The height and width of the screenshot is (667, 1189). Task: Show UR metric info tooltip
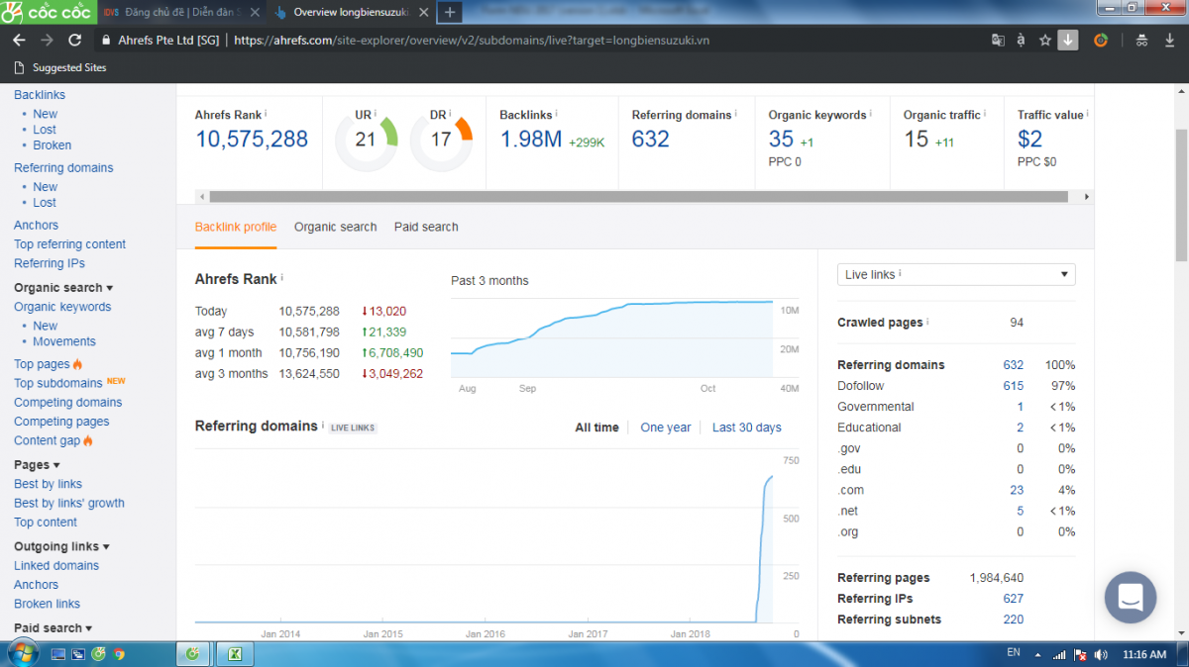(375, 114)
